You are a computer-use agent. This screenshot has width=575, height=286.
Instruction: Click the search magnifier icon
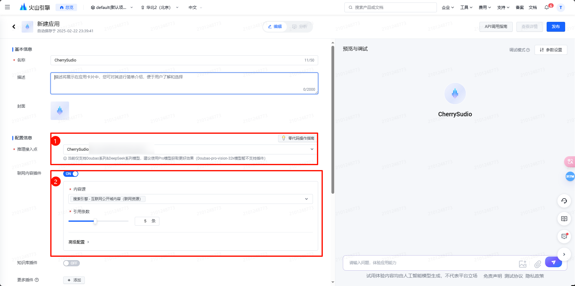click(x=351, y=7)
